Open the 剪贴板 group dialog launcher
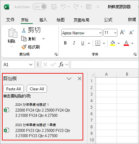 coord(56,54)
